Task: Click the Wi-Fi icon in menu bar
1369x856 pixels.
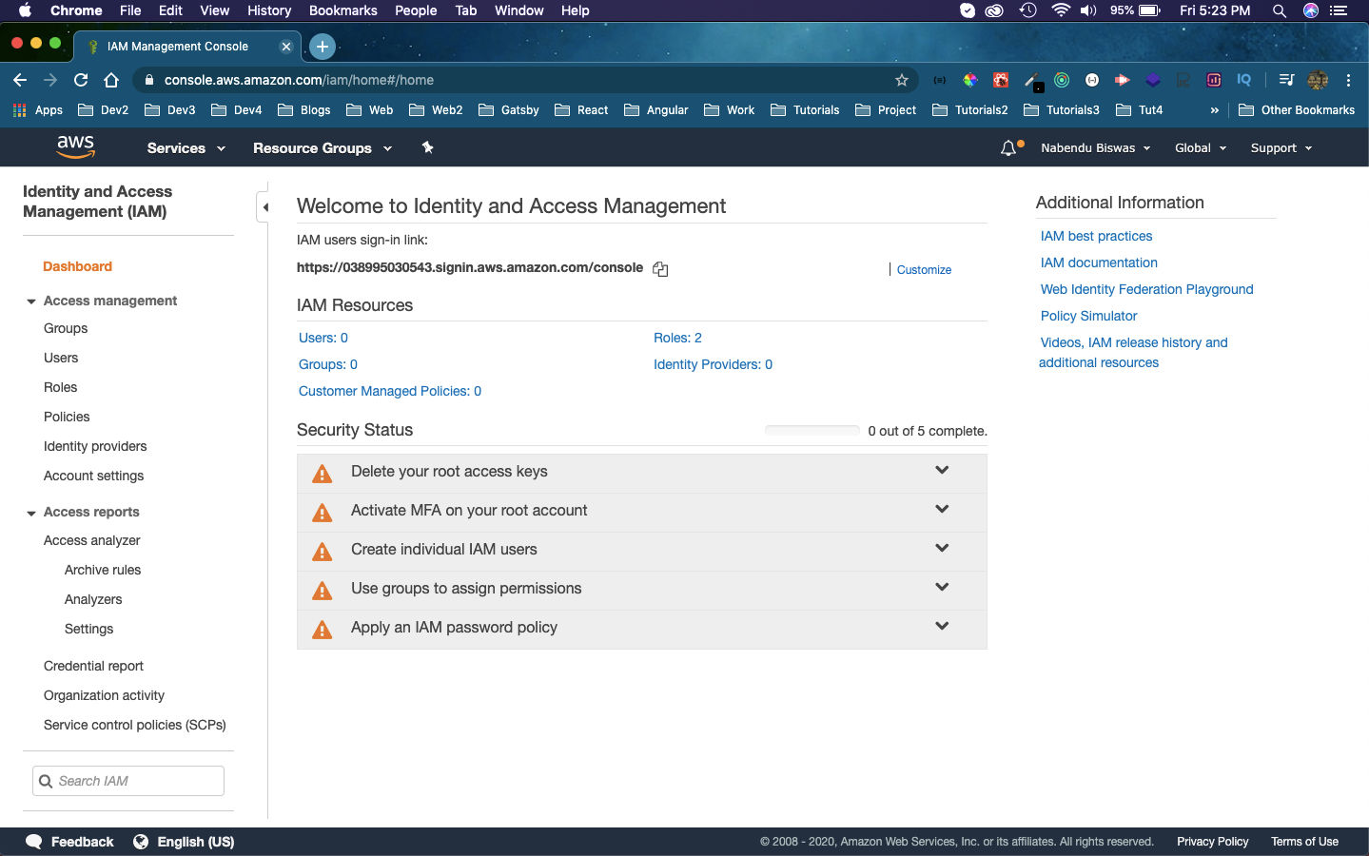Action: point(1060,10)
